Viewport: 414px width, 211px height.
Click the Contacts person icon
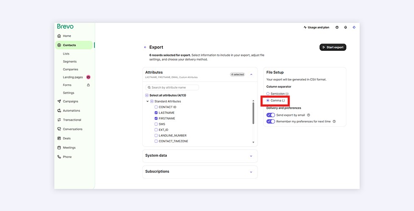[59, 45]
